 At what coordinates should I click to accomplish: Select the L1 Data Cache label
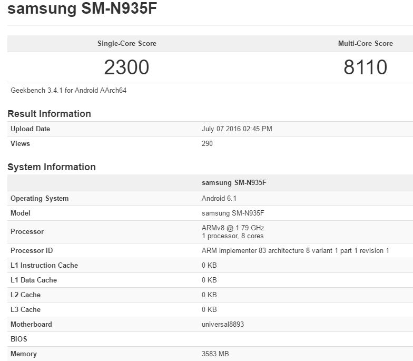[x=34, y=280]
